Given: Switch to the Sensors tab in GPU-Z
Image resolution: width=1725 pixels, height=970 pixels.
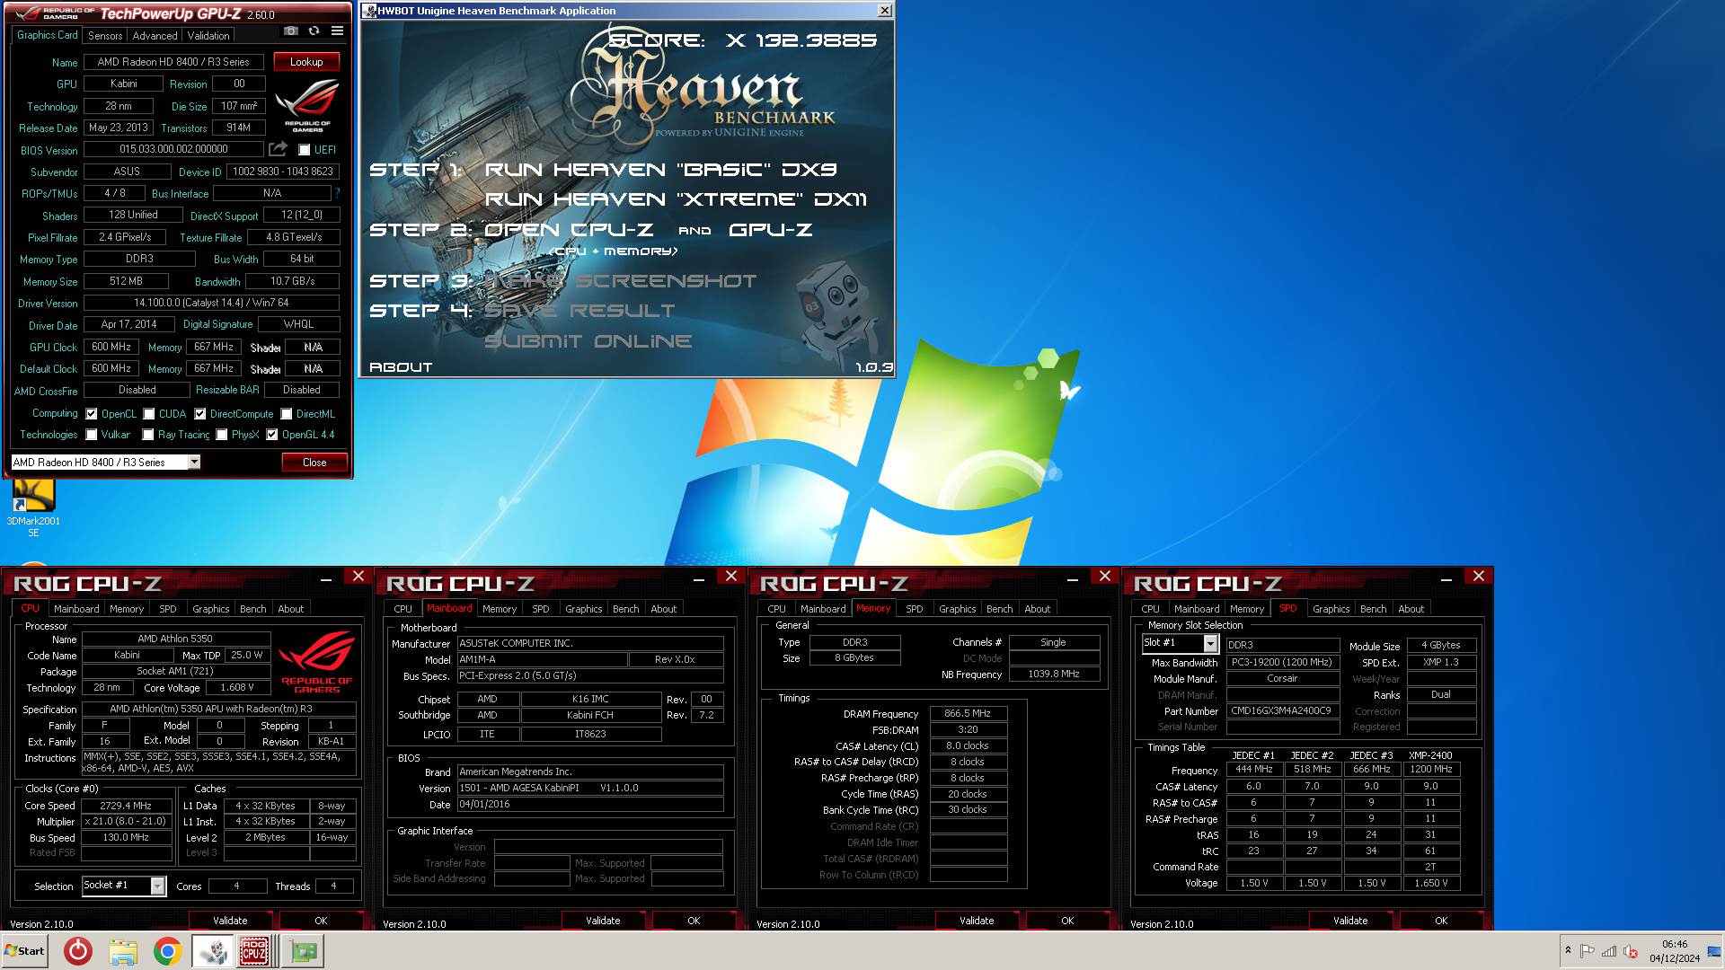Looking at the screenshot, I should tap(105, 36).
